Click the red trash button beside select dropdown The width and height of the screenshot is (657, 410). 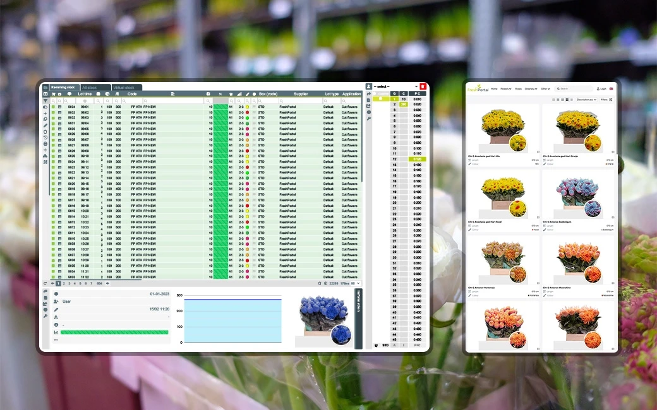tap(423, 86)
